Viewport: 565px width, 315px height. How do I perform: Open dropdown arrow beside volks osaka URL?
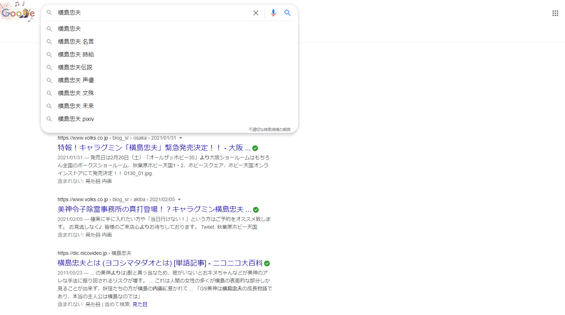coord(181,138)
